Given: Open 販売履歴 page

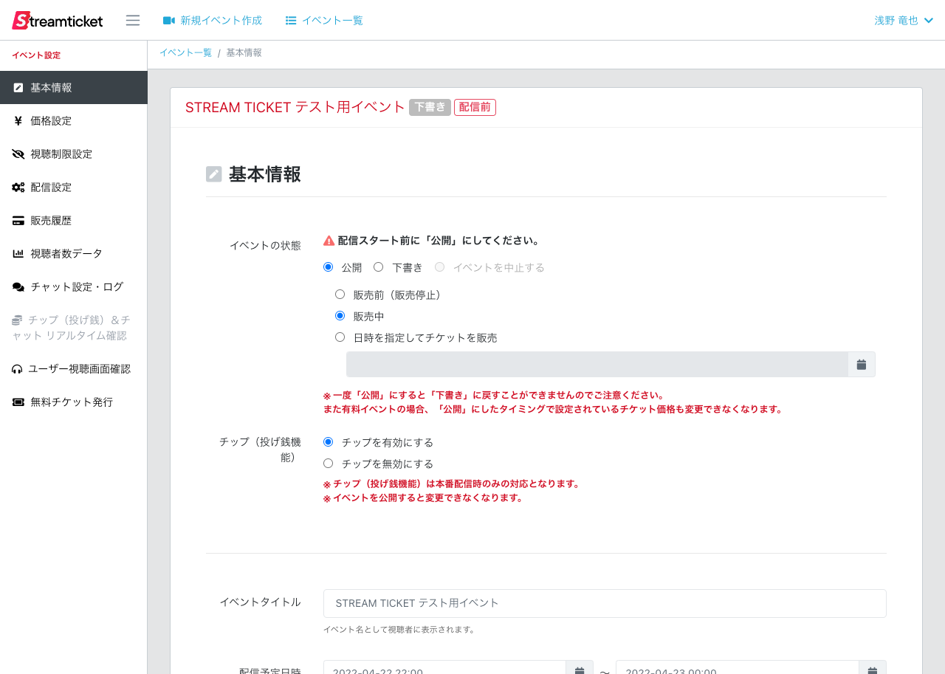Looking at the screenshot, I should click(74, 221).
